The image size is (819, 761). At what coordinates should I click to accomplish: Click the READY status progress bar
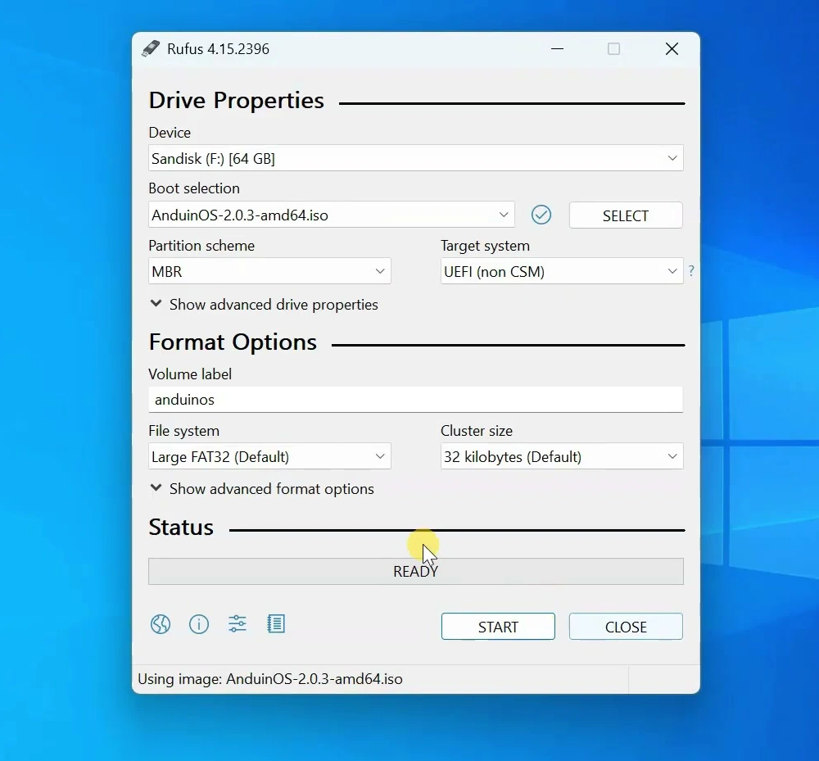pos(416,572)
